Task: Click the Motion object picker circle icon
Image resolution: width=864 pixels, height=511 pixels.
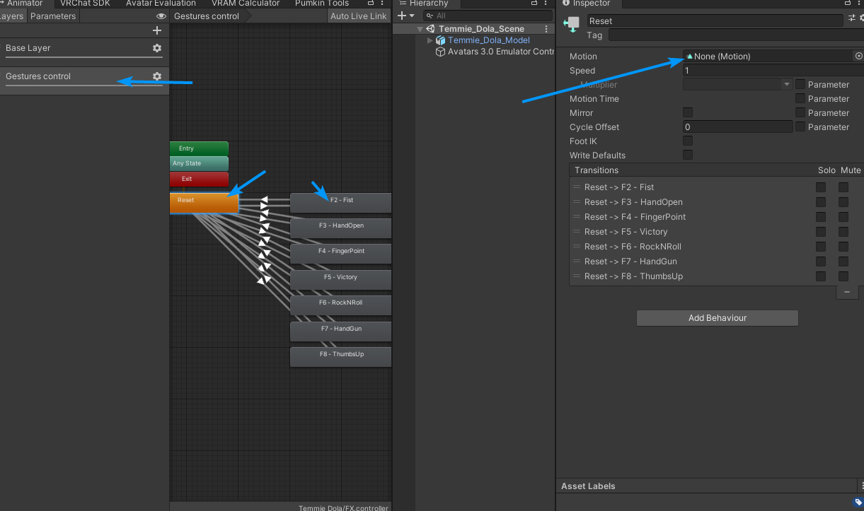Action: [x=859, y=57]
